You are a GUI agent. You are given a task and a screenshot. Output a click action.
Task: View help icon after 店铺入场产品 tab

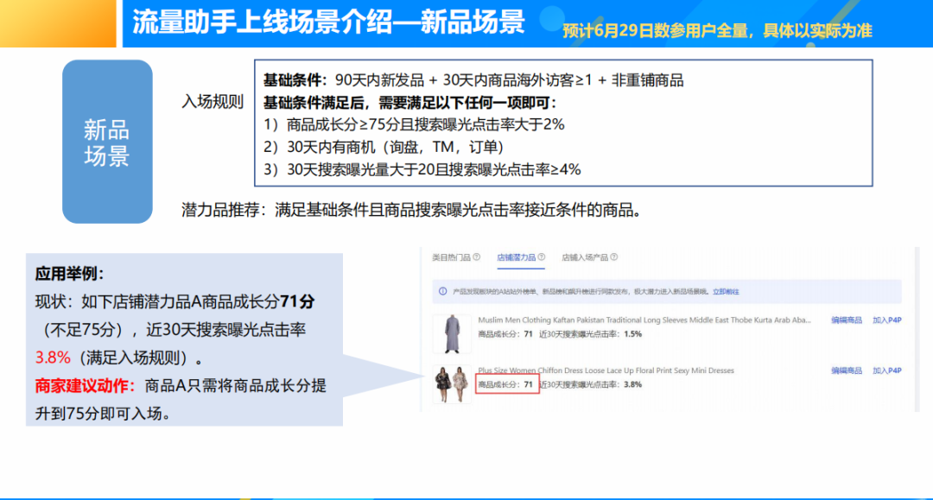(614, 258)
